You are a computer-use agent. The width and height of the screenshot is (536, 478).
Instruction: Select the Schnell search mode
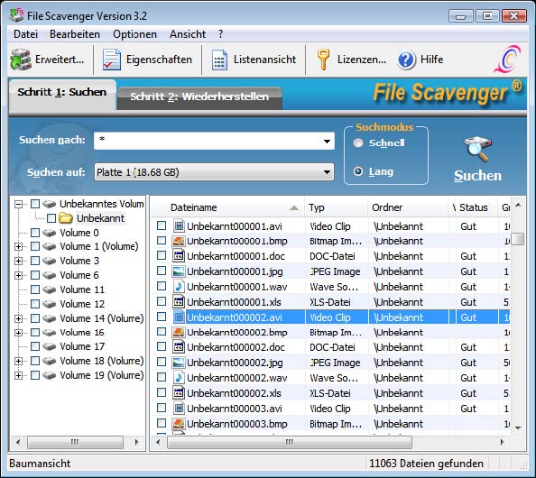coord(358,142)
